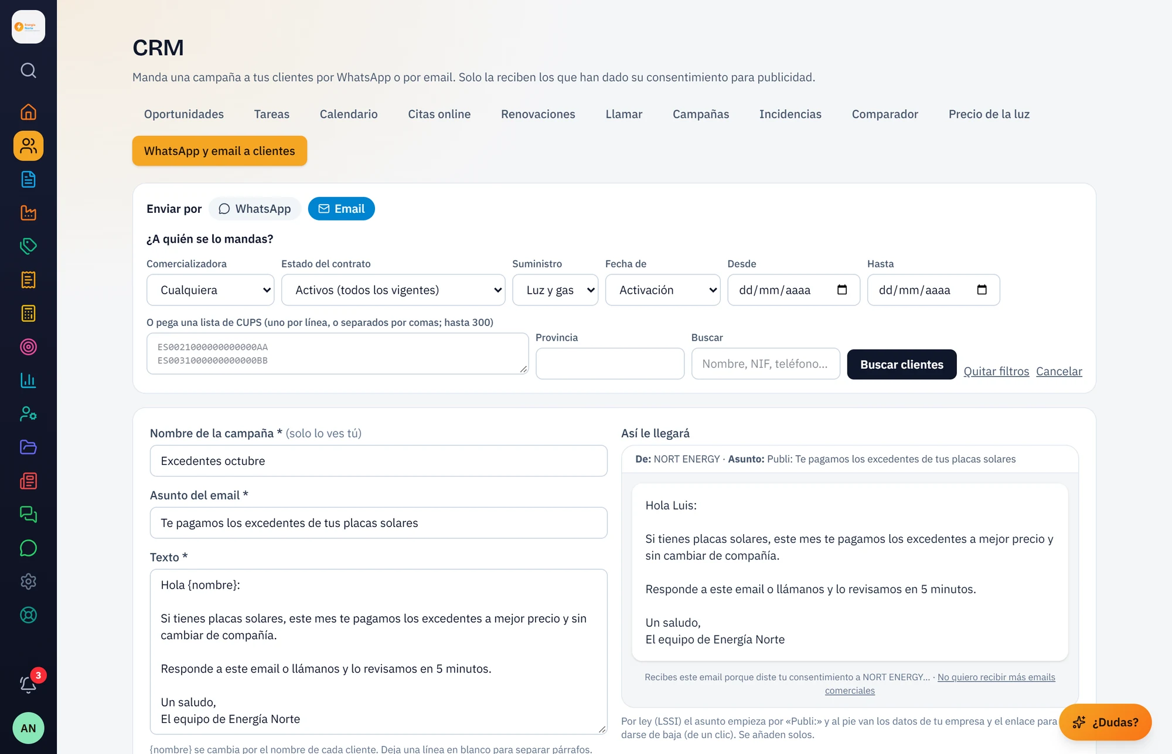Image resolution: width=1172 pixels, height=754 pixels.
Task: Click the Cancelar link
Action: (1059, 371)
